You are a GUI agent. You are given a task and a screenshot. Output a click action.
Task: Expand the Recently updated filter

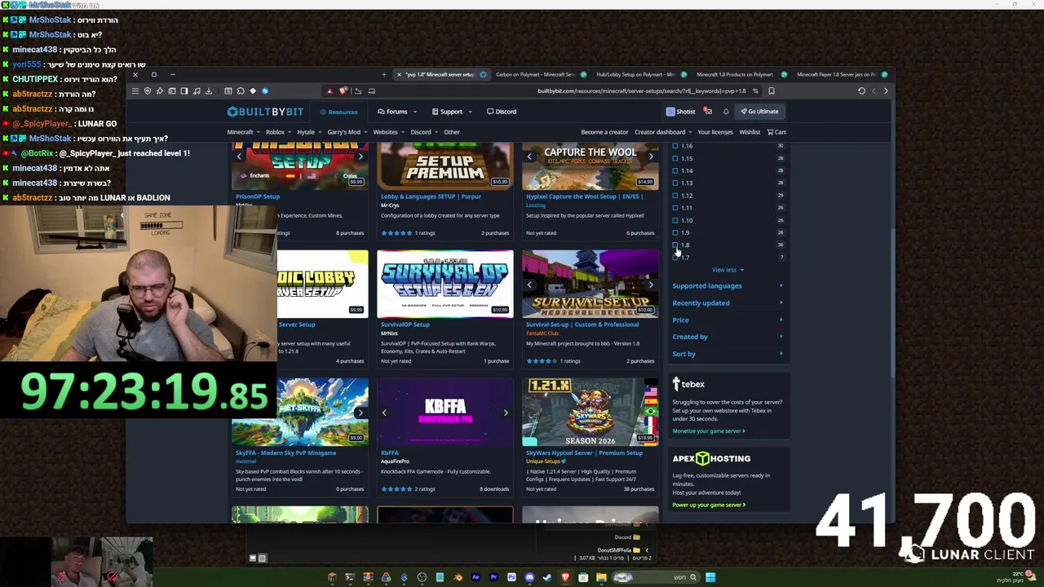727,302
